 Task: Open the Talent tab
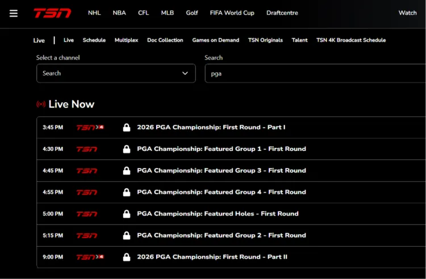299,40
